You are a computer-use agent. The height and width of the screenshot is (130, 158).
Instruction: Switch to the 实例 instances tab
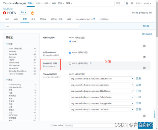[x=16, y=19]
